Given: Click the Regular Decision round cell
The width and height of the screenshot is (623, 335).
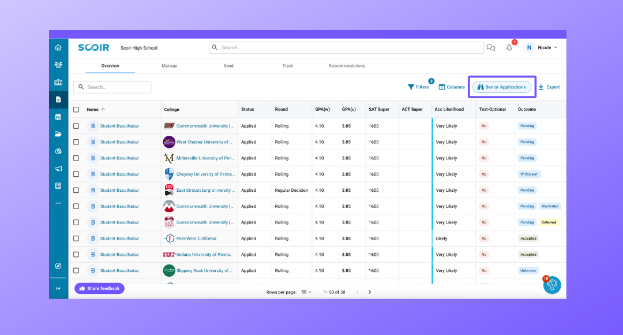Looking at the screenshot, I should tap(291, 190).
